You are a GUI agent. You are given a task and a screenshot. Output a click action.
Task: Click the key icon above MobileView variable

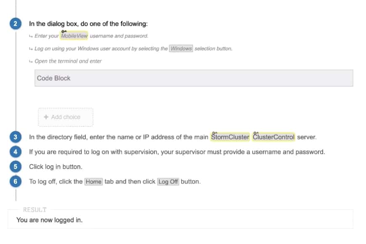point(64,32)
